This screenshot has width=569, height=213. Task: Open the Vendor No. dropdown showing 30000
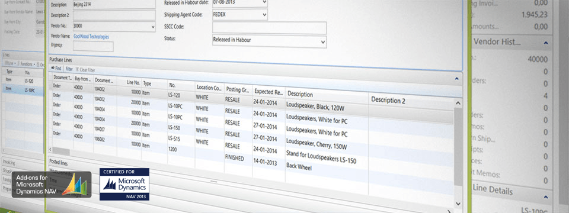[152, 27]
